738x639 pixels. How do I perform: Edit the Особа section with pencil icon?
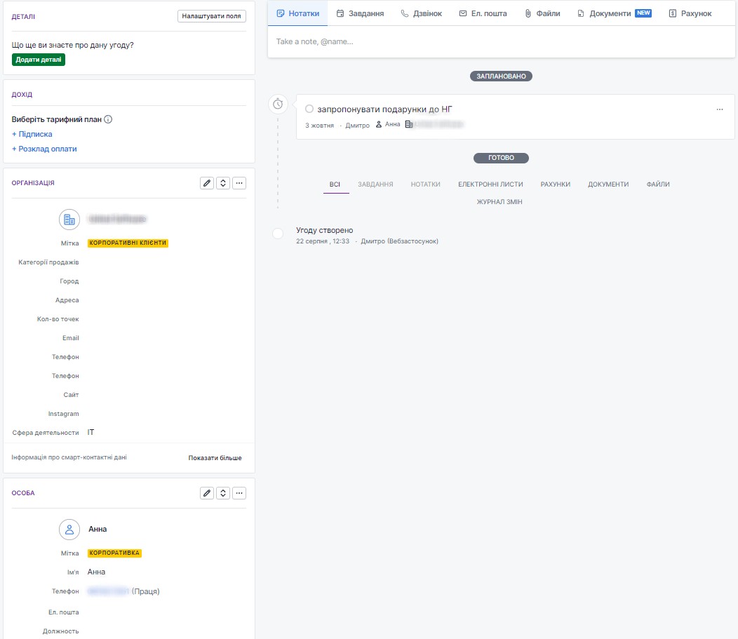[207, 493]
